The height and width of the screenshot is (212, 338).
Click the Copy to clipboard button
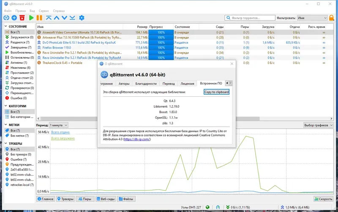click(x=216, y=92)
